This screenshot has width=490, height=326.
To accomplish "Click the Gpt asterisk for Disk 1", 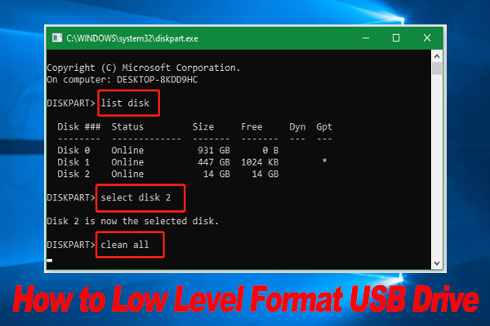I will coord(325,161).
